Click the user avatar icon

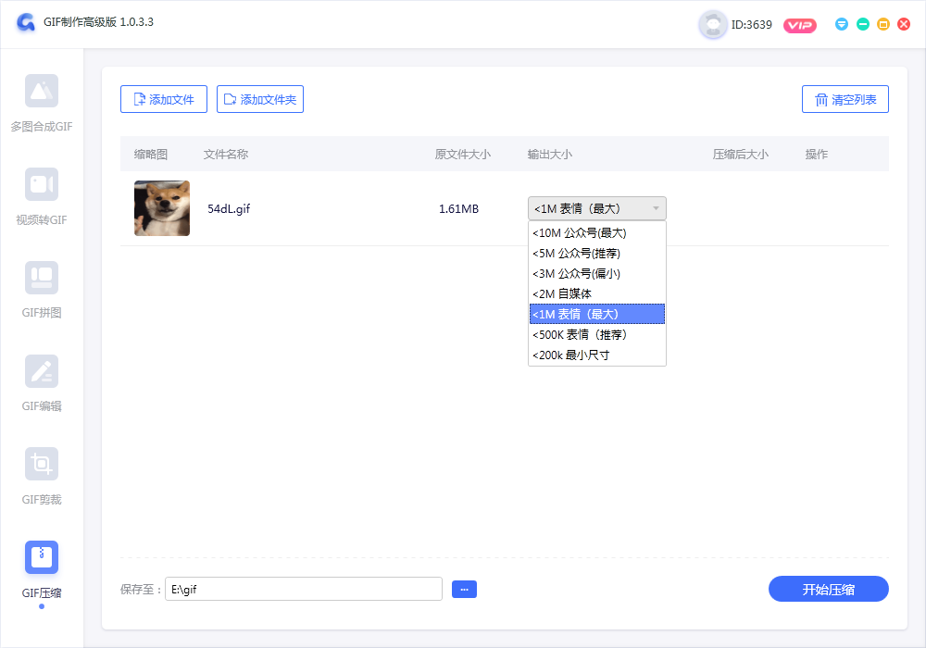712,25
